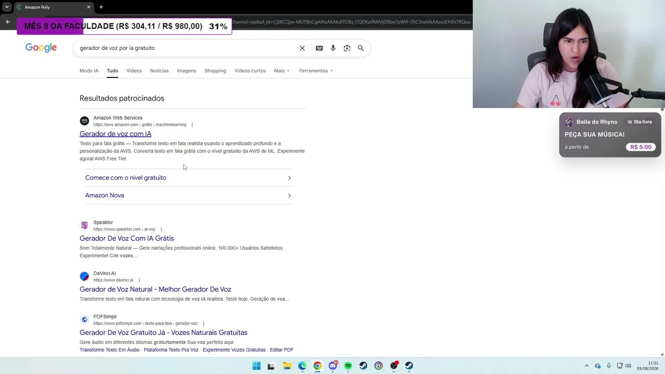Viewport: 665px width, 374px height.
Task: Click the www.davinci.ai URL text
Action: [113, 280]
